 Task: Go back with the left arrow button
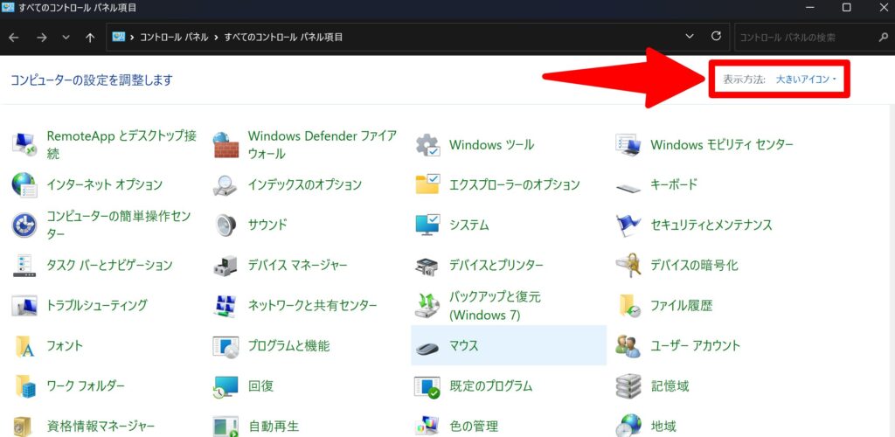14,38
